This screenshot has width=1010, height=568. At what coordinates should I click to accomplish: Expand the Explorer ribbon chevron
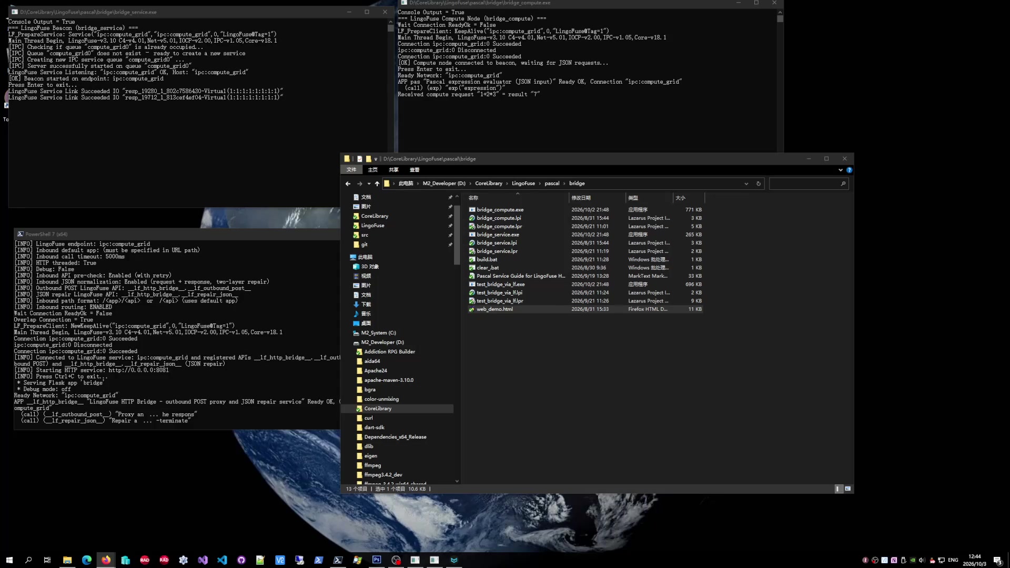coord(841,170)
